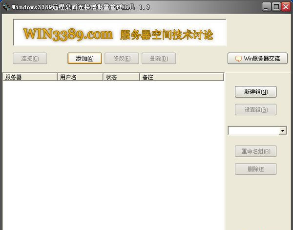The width and height of the screenshot is (293, 230).
Task: Click the 重命名组(R) rename group button
Action: click(x=255, y=151)
